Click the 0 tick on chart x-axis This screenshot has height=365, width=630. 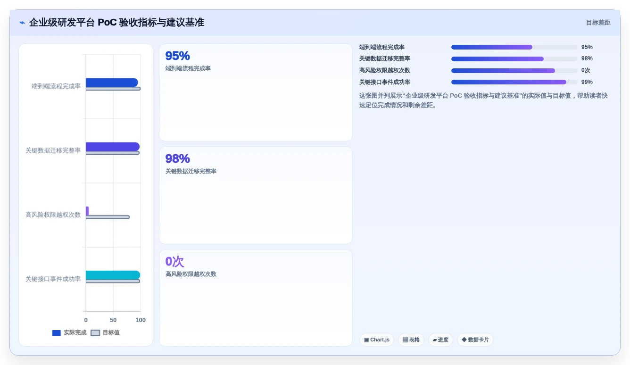[x=86, y=320]
